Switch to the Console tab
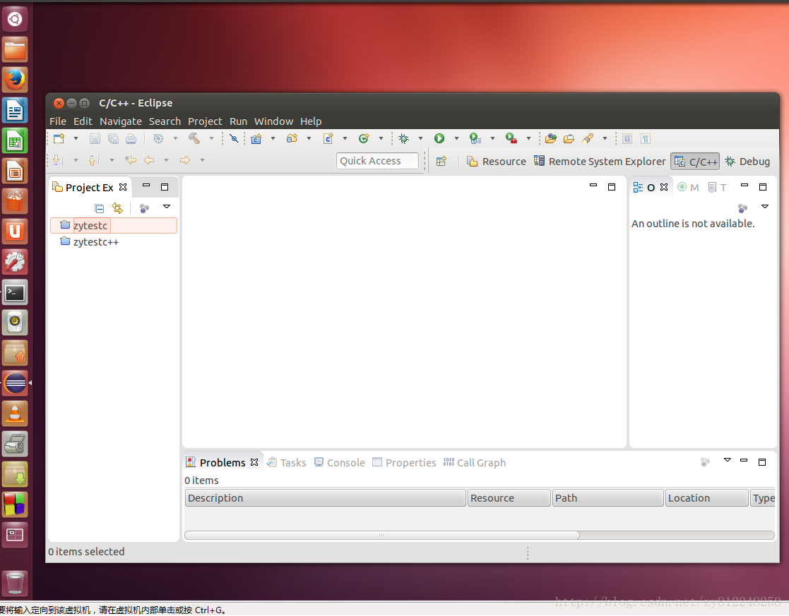Screen dimensions: 789x616 click(x=340, y=463)
